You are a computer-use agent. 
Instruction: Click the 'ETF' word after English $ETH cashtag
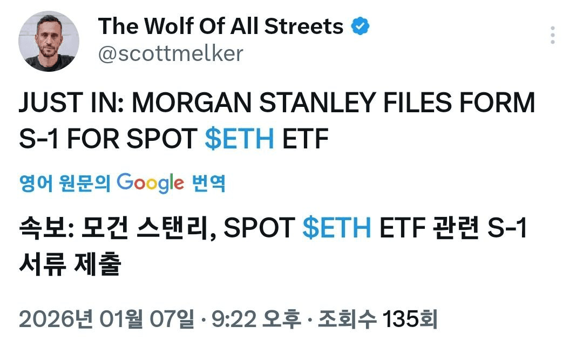[x=306, y=140]
